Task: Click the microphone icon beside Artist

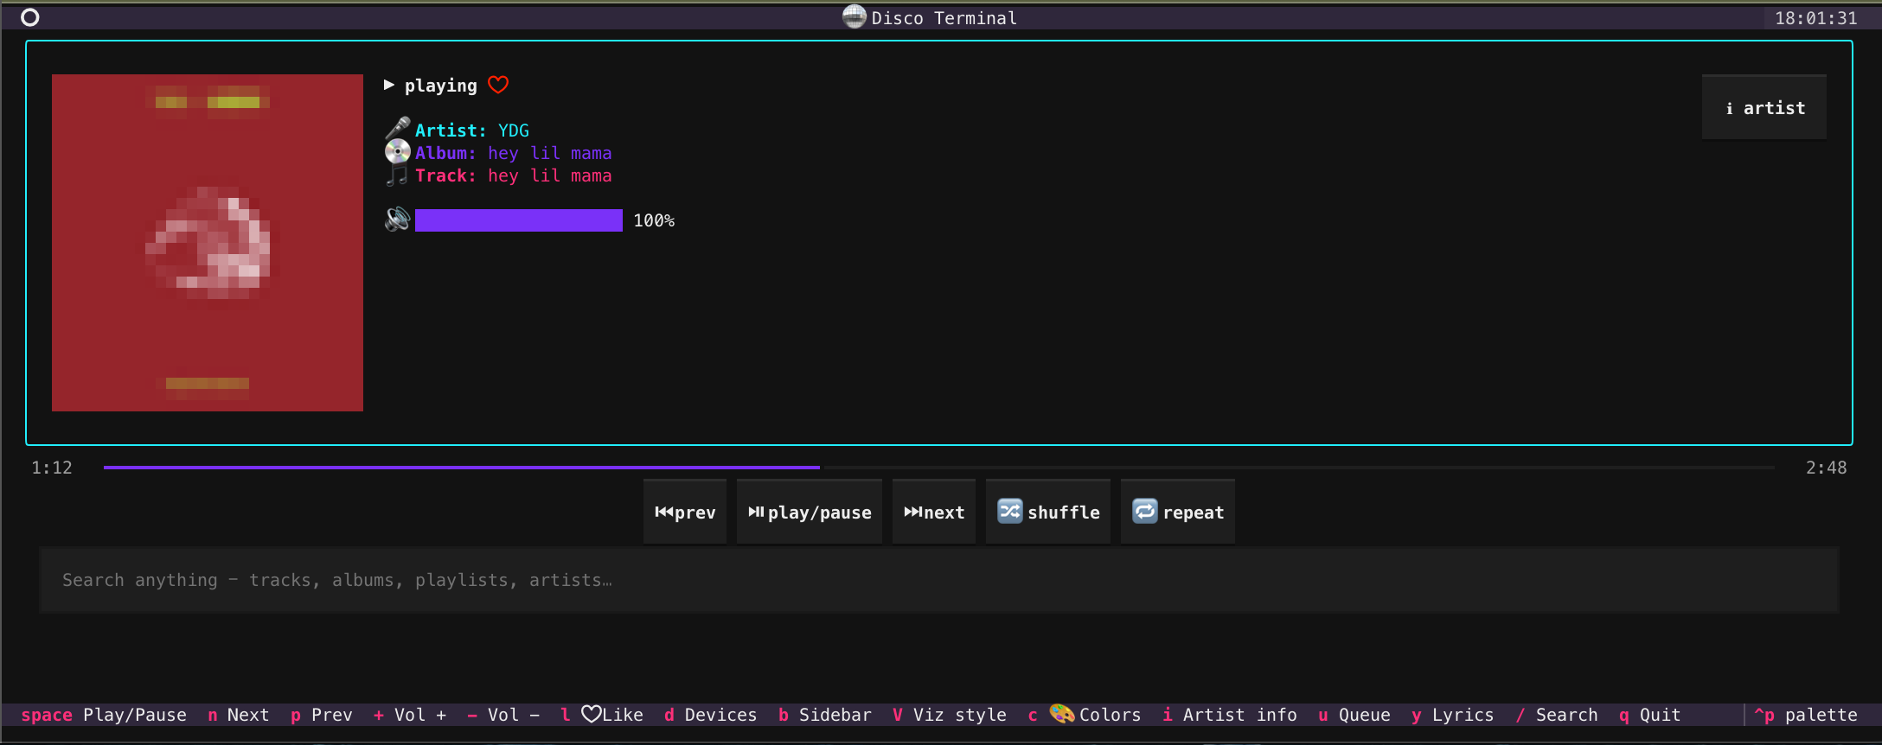Action: 397,130
